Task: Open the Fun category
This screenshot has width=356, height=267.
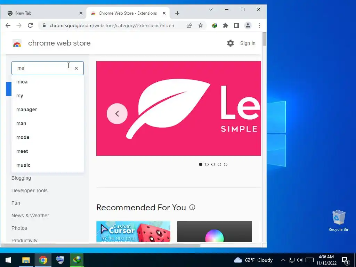Action: [16, 203]
